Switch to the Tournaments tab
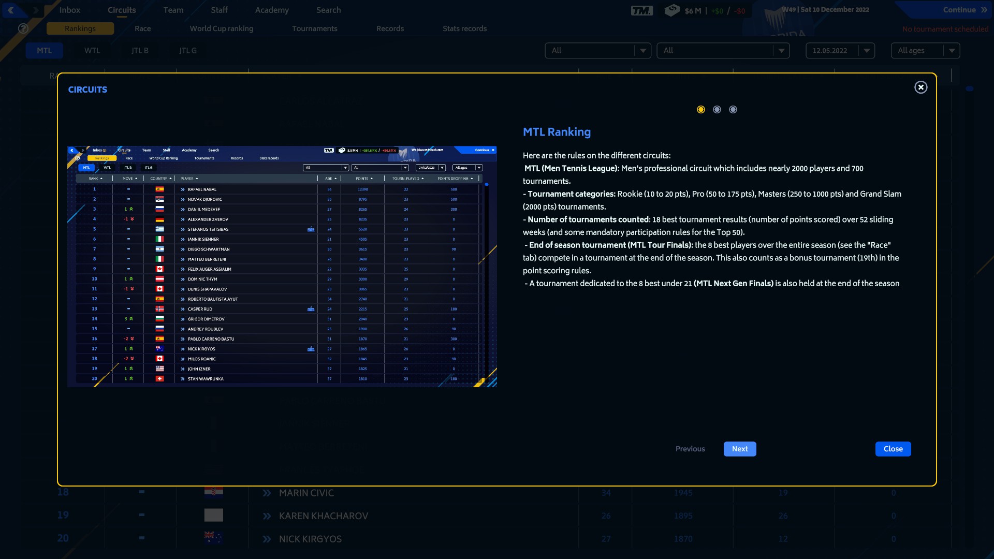Screen dimensions: 994x559 pos(315,28)
